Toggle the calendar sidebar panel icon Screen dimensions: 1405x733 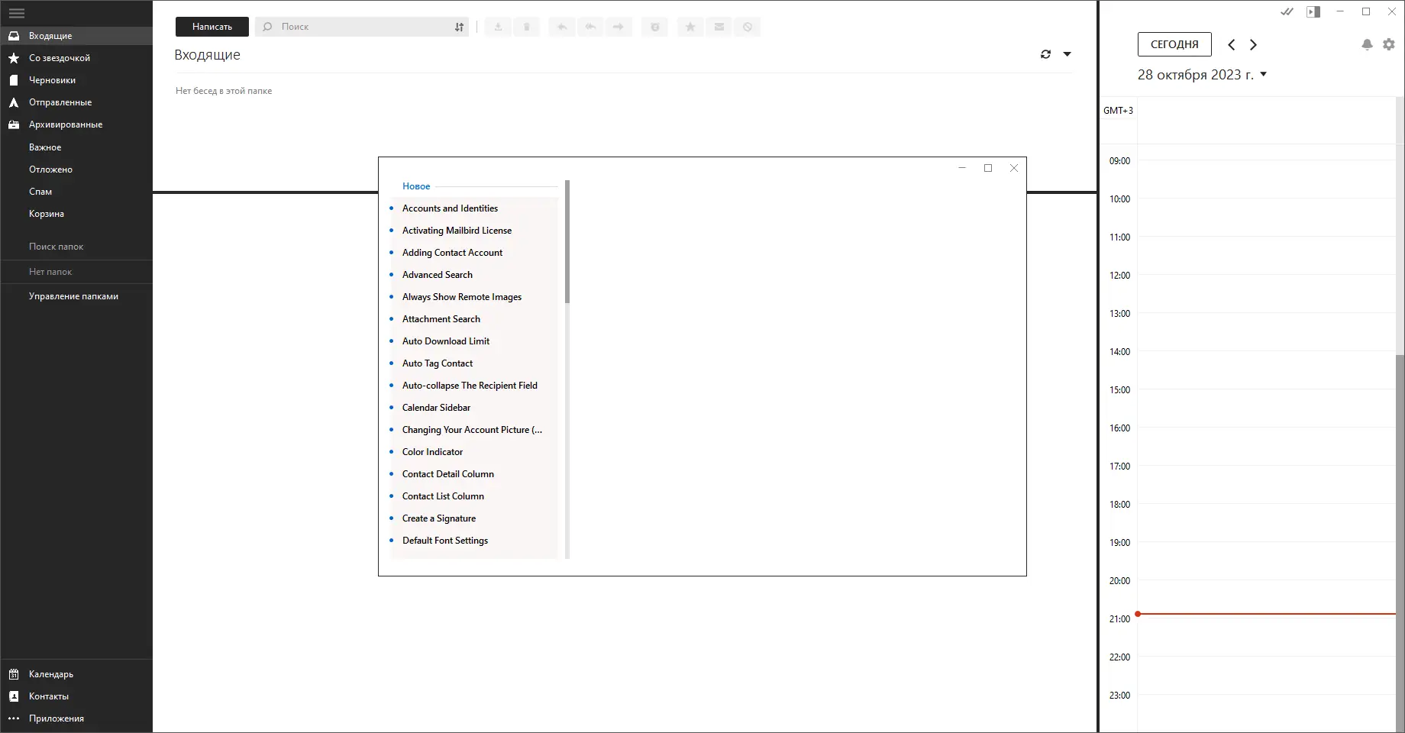point(1313,11)
